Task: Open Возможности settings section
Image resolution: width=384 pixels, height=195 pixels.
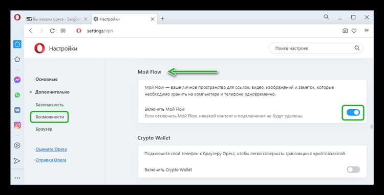Action: 50,117
